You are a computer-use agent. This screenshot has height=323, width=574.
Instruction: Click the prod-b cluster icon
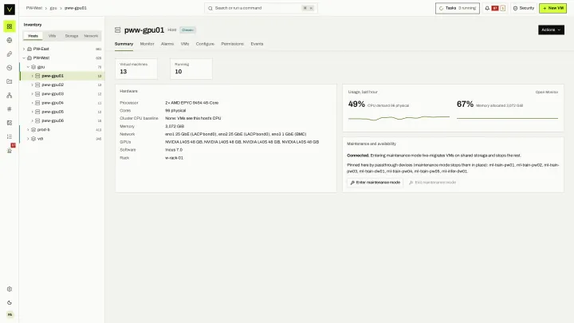tap(33, 130)
